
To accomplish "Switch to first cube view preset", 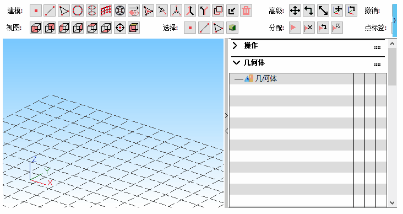I will coord(36,28).
